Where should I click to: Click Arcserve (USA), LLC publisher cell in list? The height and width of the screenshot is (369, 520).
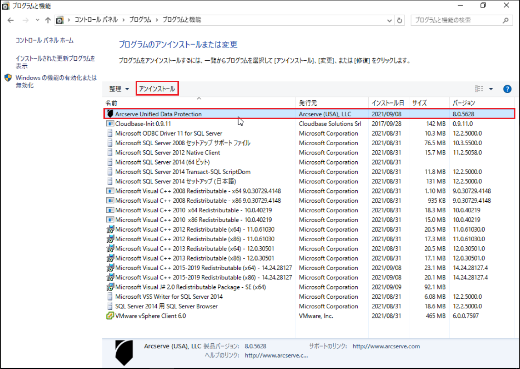click(x=325, y=114)
